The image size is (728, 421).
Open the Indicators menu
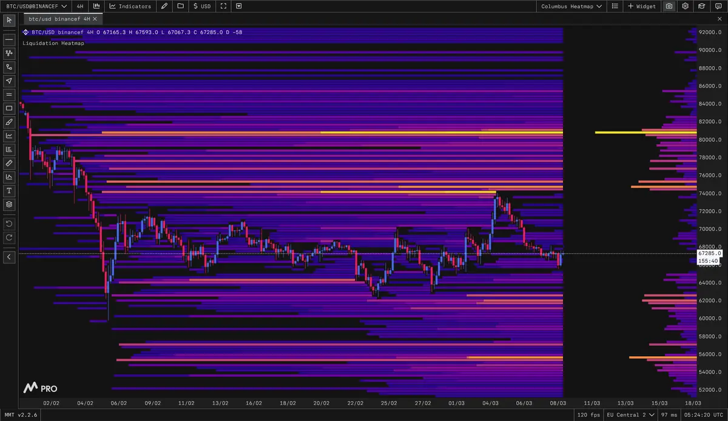click(x=130, y=6)
